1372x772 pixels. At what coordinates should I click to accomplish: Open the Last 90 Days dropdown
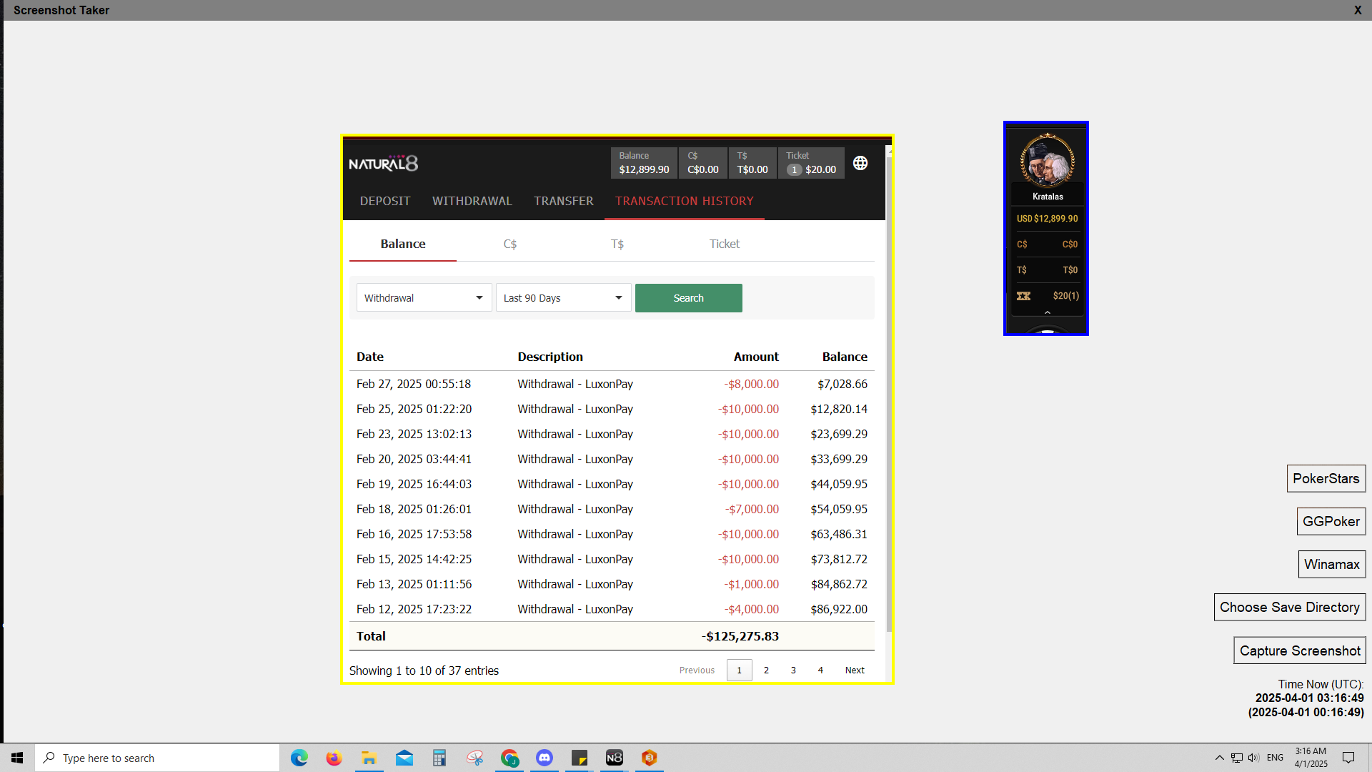(x=563, y=298)
